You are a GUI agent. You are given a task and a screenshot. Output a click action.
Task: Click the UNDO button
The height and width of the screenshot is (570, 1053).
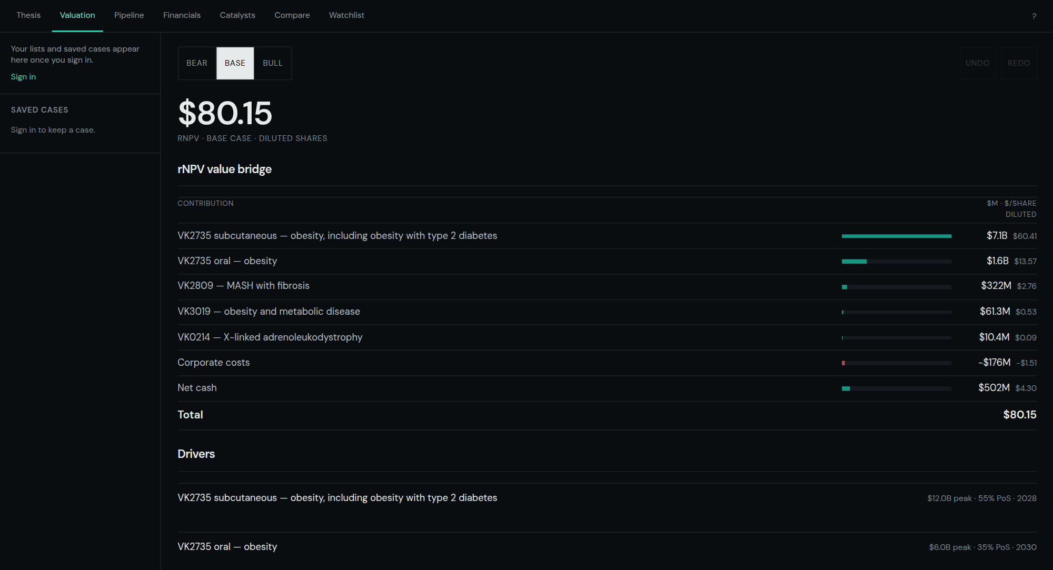[978, 63]
